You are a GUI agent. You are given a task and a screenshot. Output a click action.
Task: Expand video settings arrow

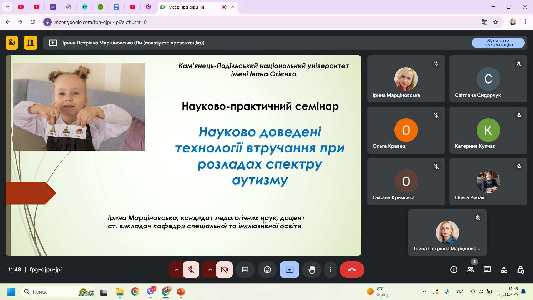(210, 270)
